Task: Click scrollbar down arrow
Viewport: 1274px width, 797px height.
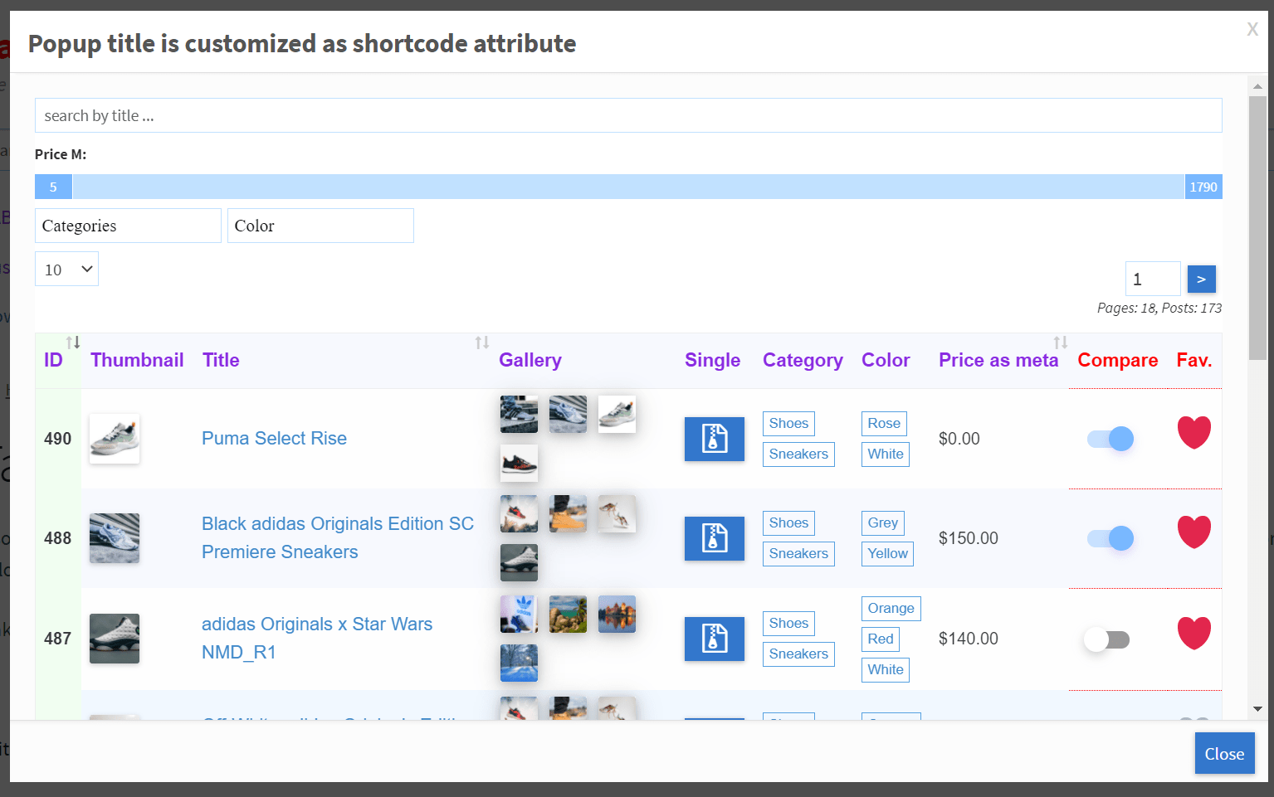Action: pyautogui.click(x=1258, y=709)
